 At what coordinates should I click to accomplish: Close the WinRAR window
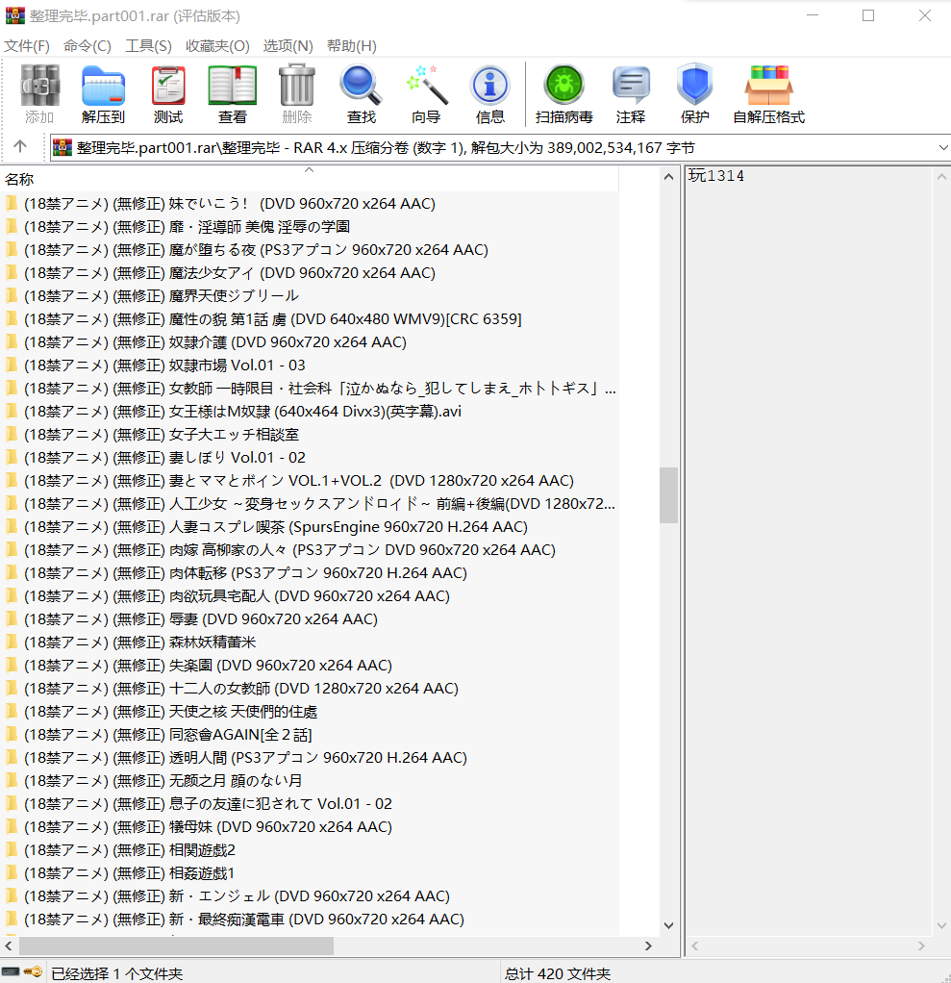(925, 15)
